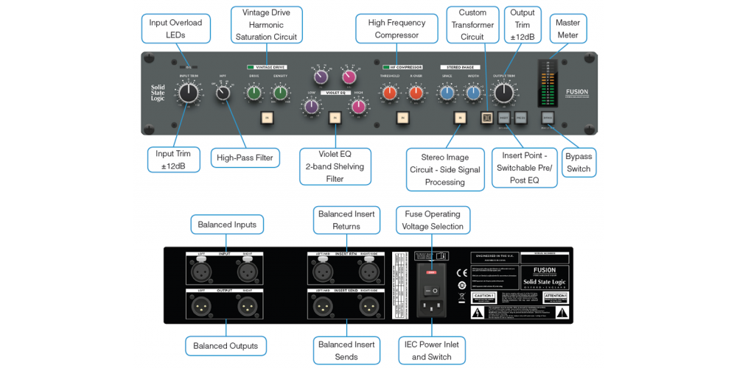Toggle the HF Compressor IN button
The width and height of the screenshot is (737, 368).
point(402,118)
